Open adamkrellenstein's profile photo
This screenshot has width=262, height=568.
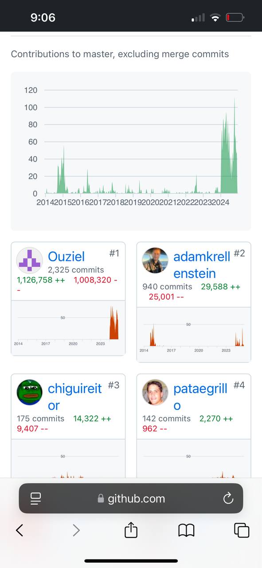[x=155, y=260]
